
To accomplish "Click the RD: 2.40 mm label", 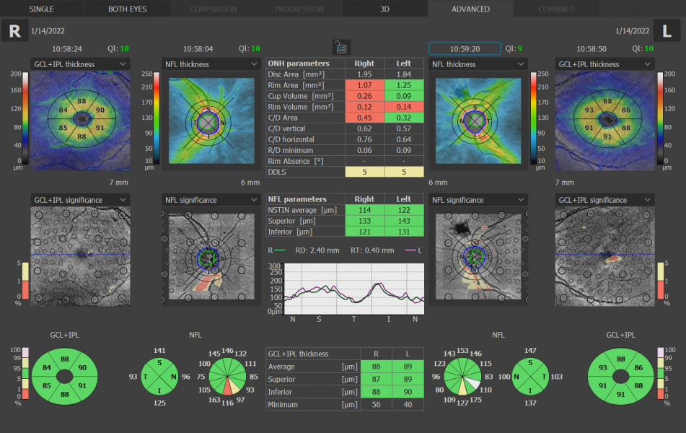I will [x=317, y=250].
